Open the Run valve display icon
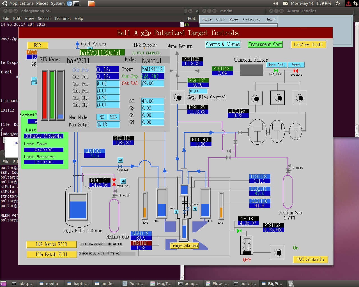Image resolution: width=359 pixels, height=287 pixels. [176, 212]
